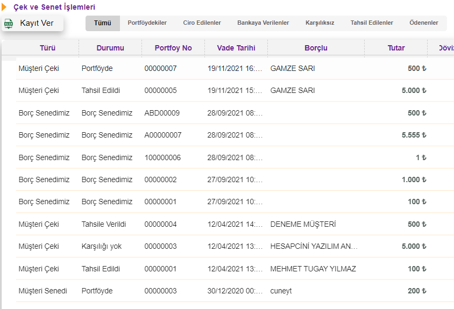Click the Karşılığı yok status cell
The width and height of the screenshot is (454, 309).
click(x=101, y=247)
